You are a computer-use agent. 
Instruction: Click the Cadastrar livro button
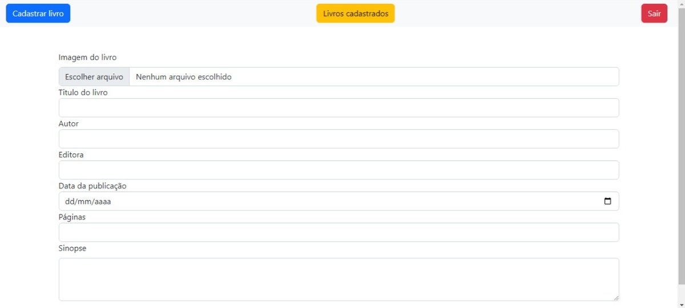38,13
